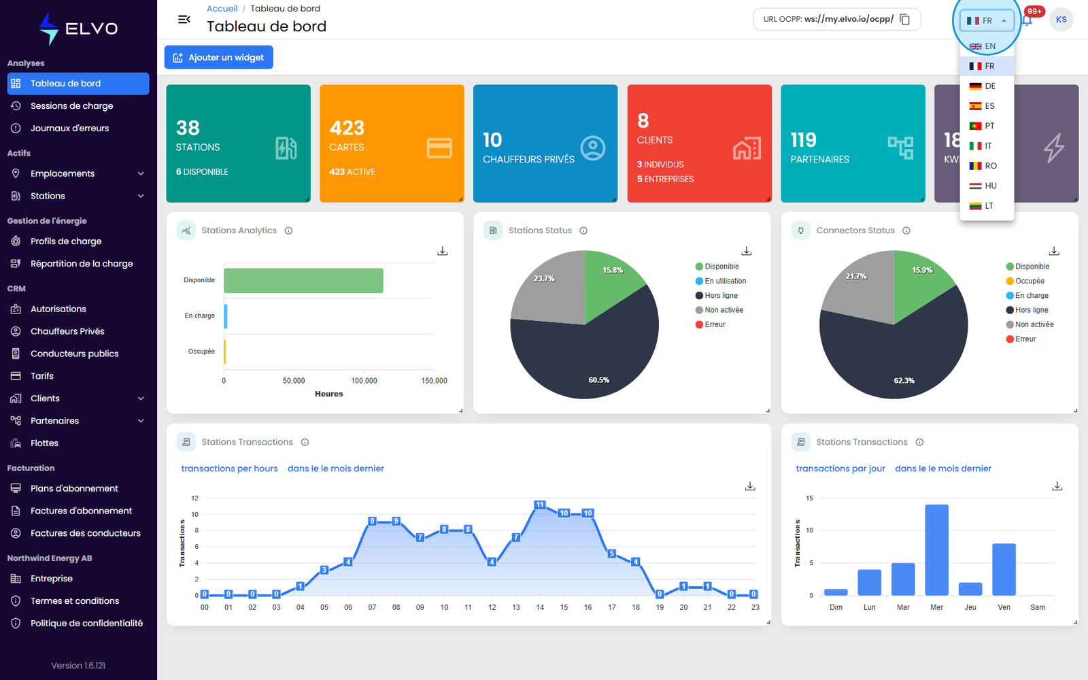Choose RO from the language list
The height and width of the screenshot is (680, 1088).
(x=987, y=166)
